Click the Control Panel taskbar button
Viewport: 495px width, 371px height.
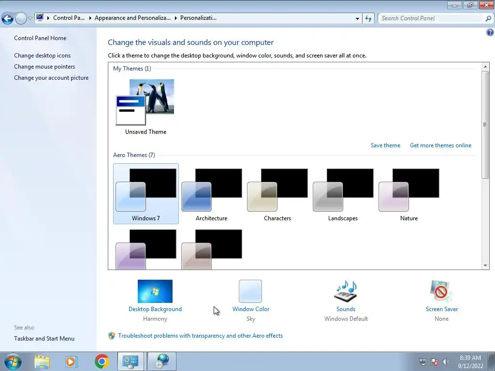(x=131, y=361)
